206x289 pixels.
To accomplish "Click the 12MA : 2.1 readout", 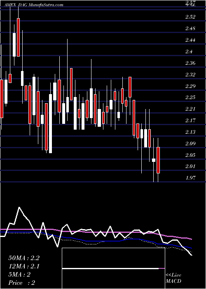I will pyautogui.click(x=24, y=266).
